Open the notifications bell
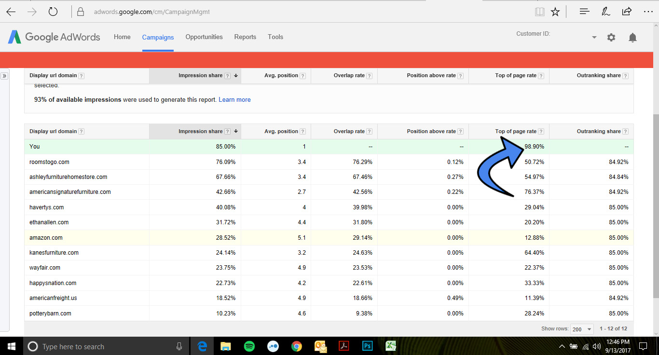The width and height of the screenshot is (659, 355). 632,37
